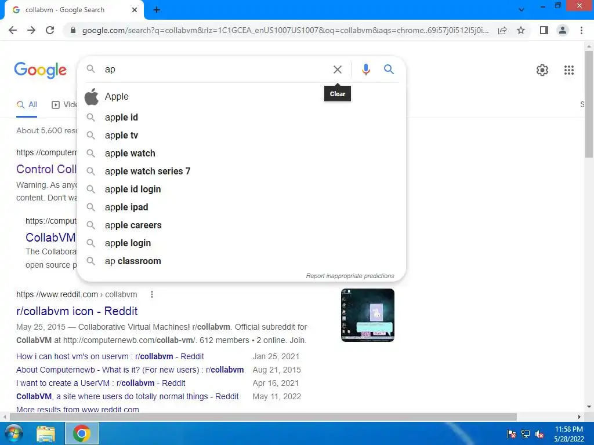The image size is (594, 445).
Task: Open a new tab with plus button
Action: pos(157,10)
